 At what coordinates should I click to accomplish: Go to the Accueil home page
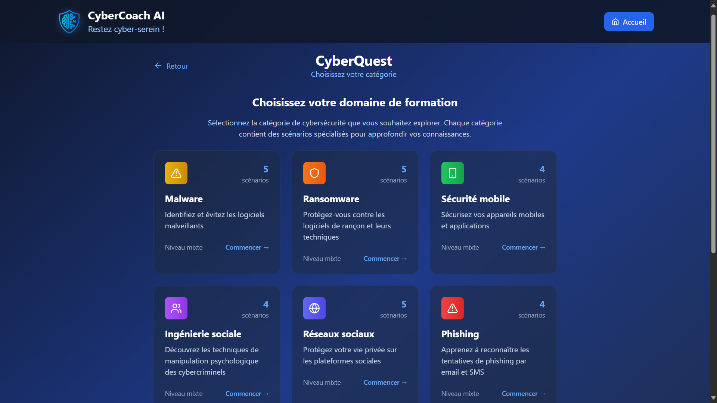[x=629, y=22]
